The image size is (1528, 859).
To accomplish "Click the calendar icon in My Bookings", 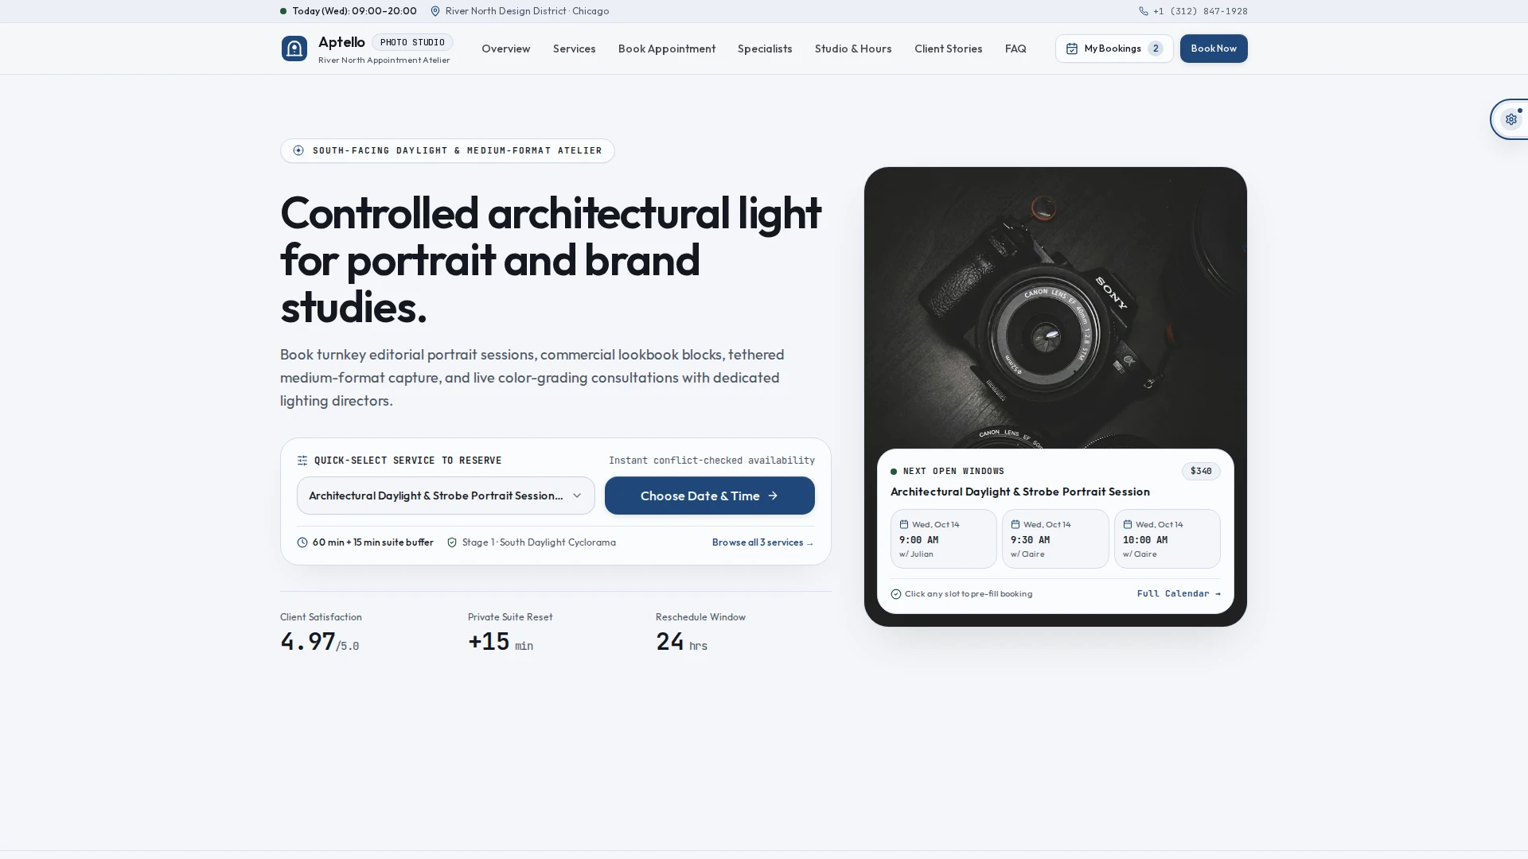I will (x=1072, y=49).
